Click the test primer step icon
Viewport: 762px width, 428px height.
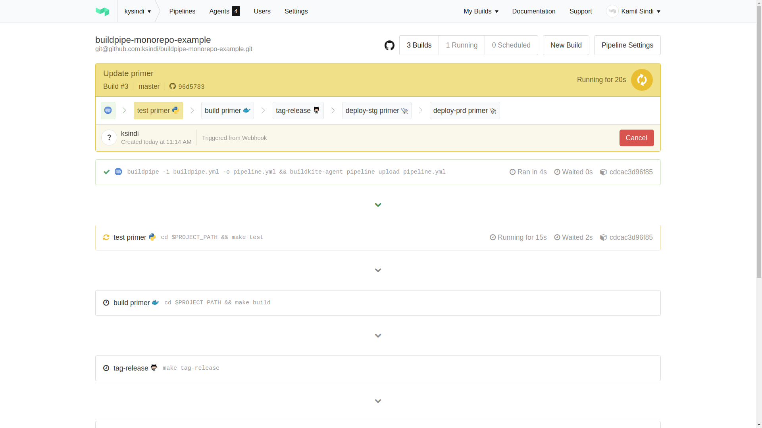[x=175, y=110]
